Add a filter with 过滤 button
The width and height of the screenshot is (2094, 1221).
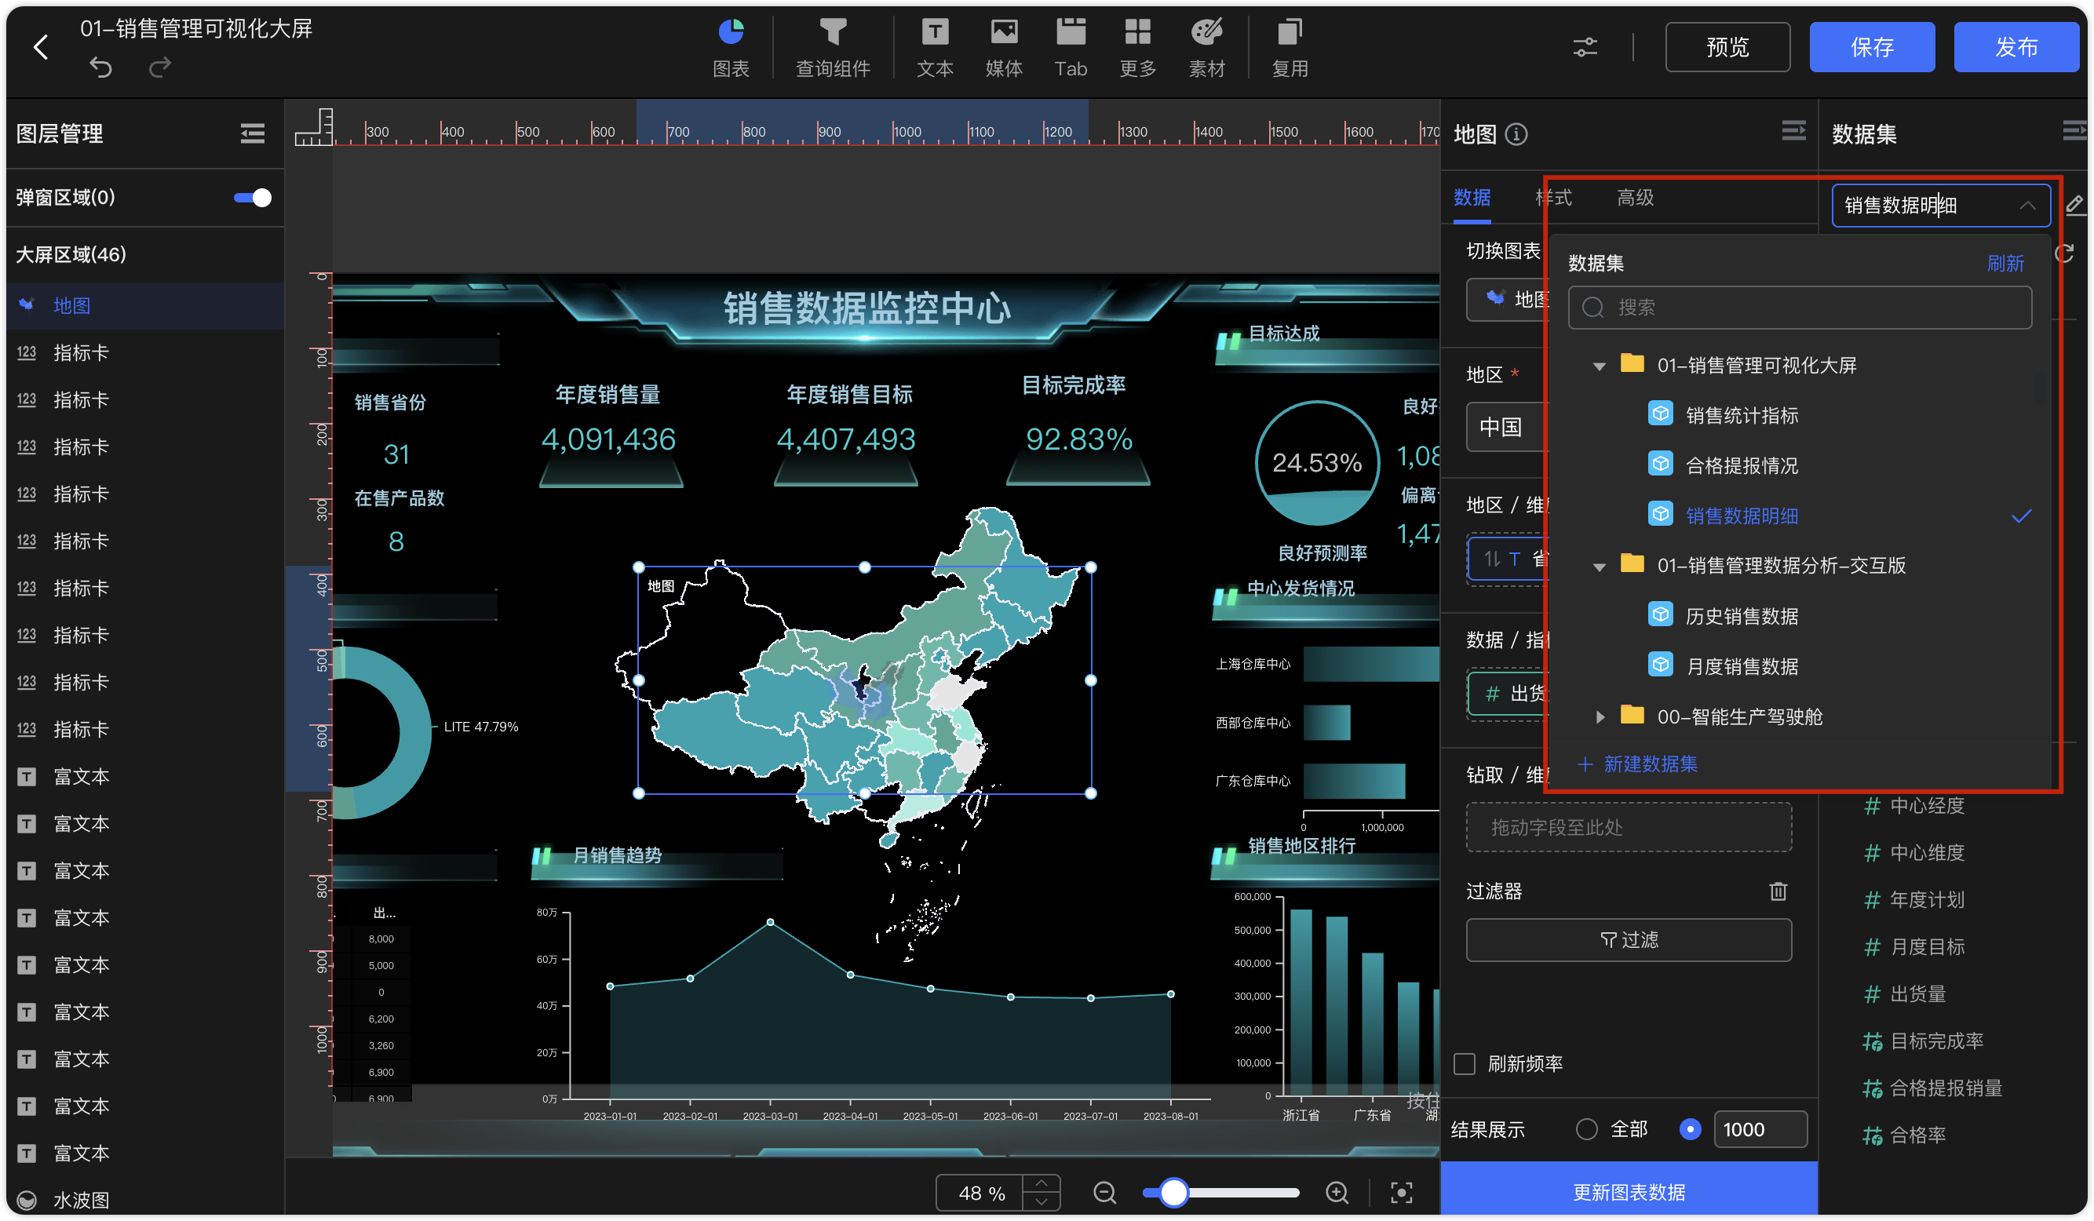1628,940
